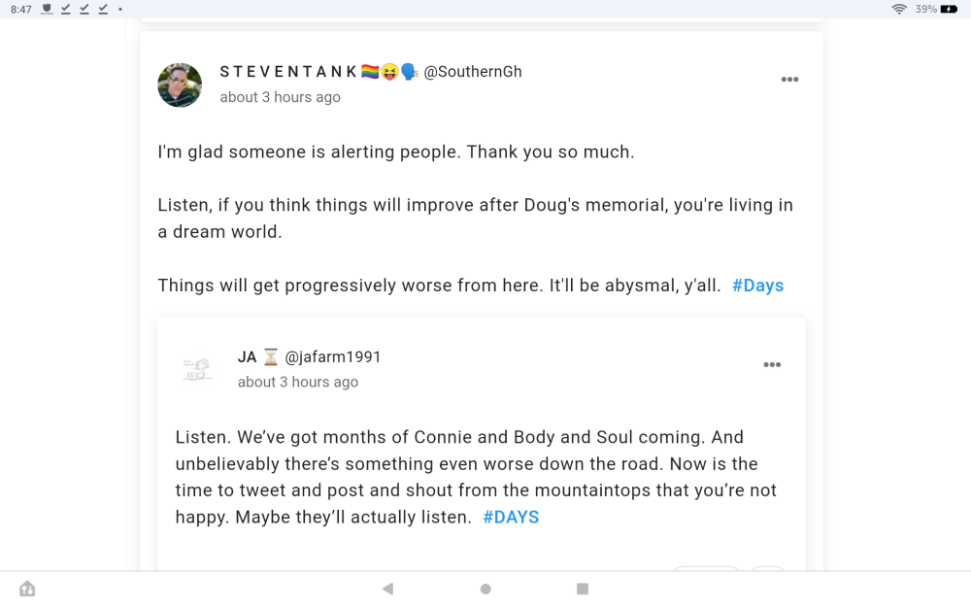Tap the circular Home navigation button
Screen dimensions: 971x607
point(485,589)
